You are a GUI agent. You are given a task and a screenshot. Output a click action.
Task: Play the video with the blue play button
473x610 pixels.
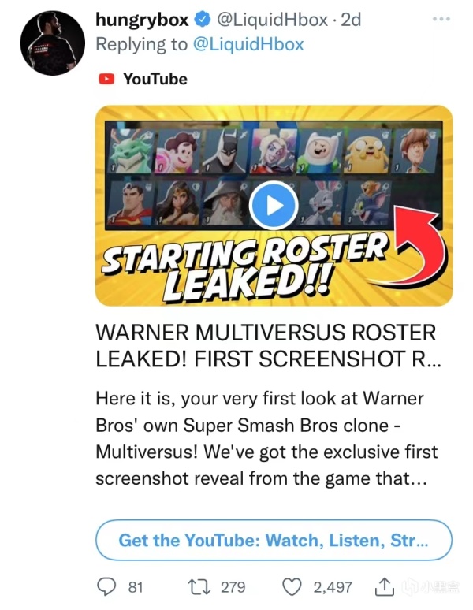(x=273, y=206)
